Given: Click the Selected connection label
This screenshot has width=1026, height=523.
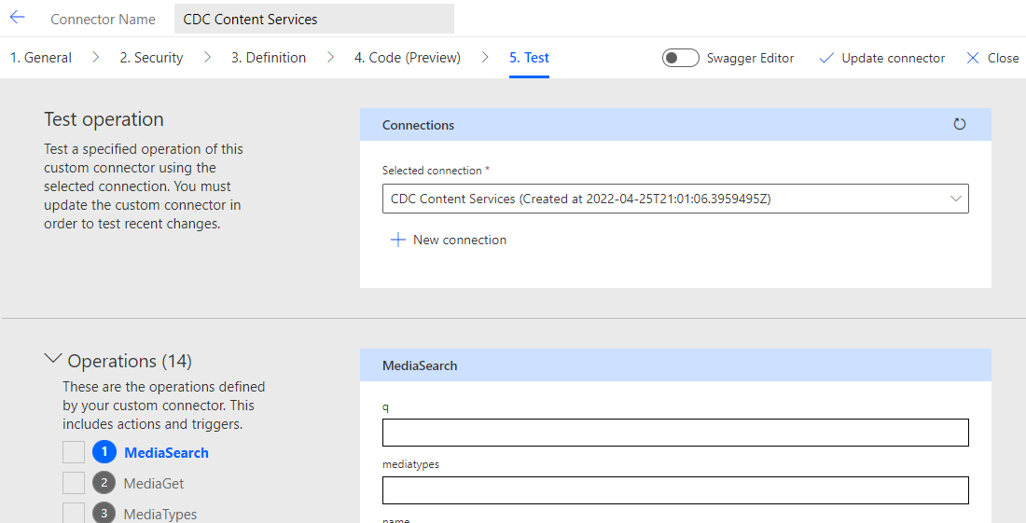Looking at the screenshot, I should [432, 170].
